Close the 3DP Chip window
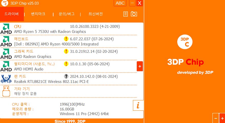Viewport: 225px width, 123px height. pos(140,3)
